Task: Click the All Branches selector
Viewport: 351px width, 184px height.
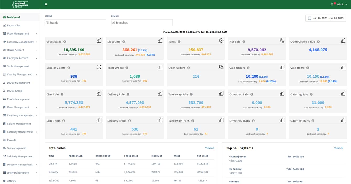Action: pos(142,23)
